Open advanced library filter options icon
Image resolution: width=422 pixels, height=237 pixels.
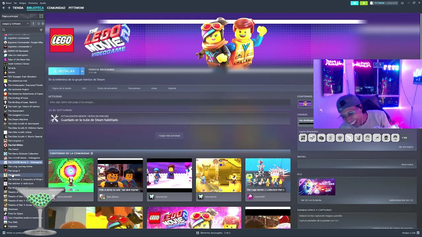coord(41,30)
